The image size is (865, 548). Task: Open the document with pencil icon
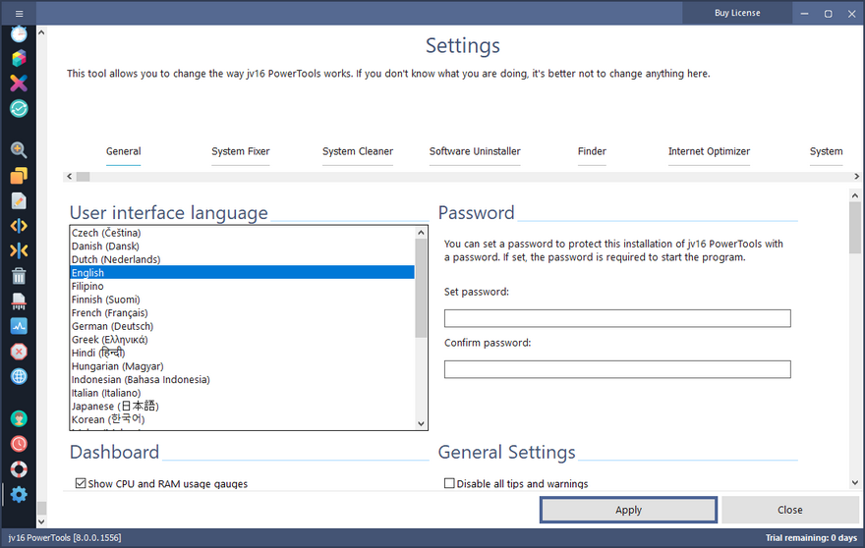pos(19,200)
